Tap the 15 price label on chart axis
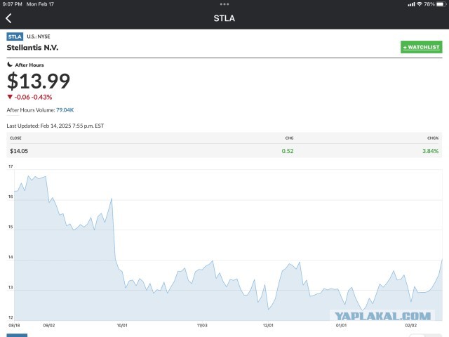 click(x=11, y=227)
